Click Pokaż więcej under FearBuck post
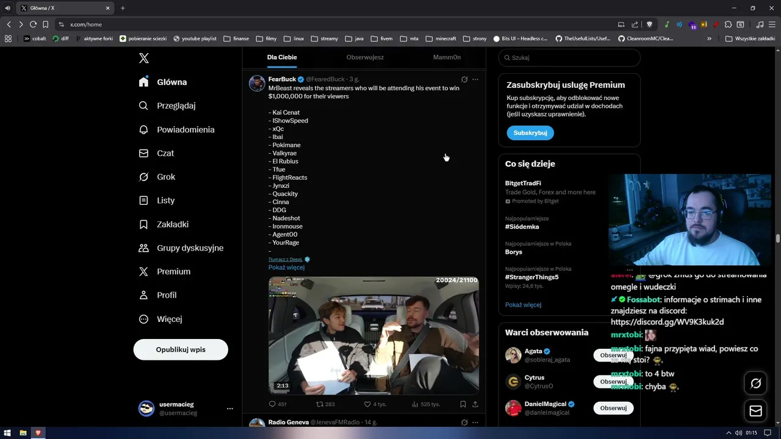 [286, 267]
